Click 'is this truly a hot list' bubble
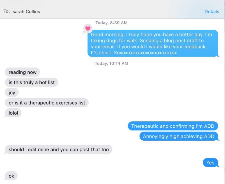 click(31, 82)
